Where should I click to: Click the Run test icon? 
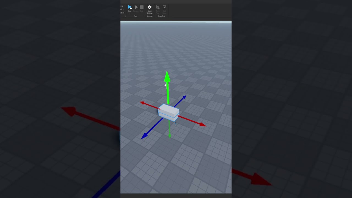tap(130, 7)
